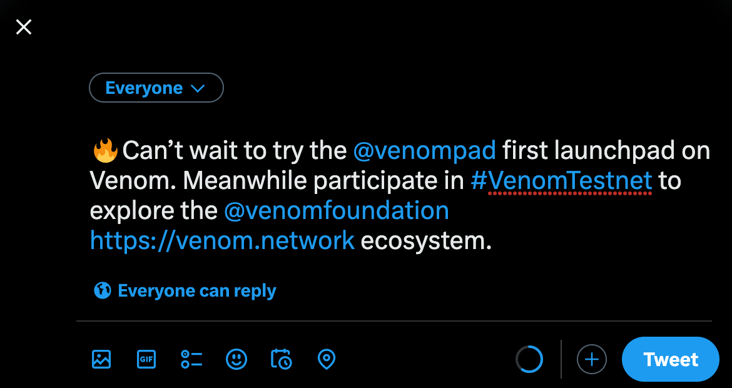The image size is (732, 388).
Task: Open the GIF picker
Action: click(146, 359)
